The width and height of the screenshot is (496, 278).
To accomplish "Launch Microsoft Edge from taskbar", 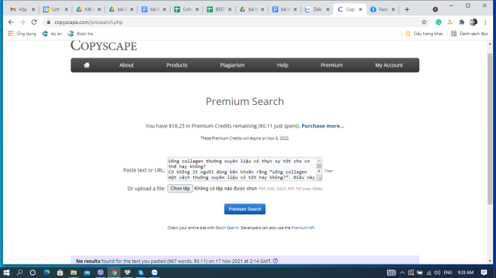I will tap(47, 273).
